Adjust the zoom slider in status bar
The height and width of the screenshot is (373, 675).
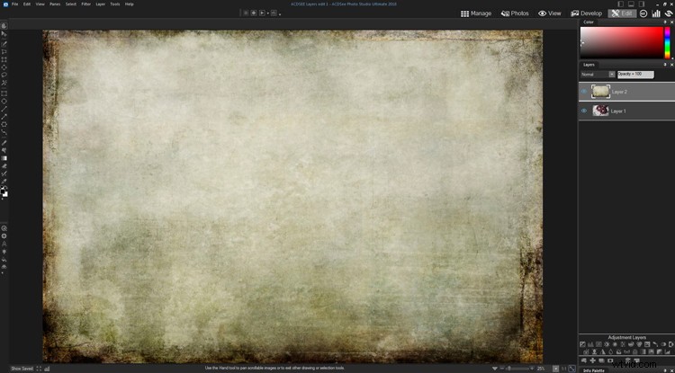pyautogui.click(x=517, y=369)
